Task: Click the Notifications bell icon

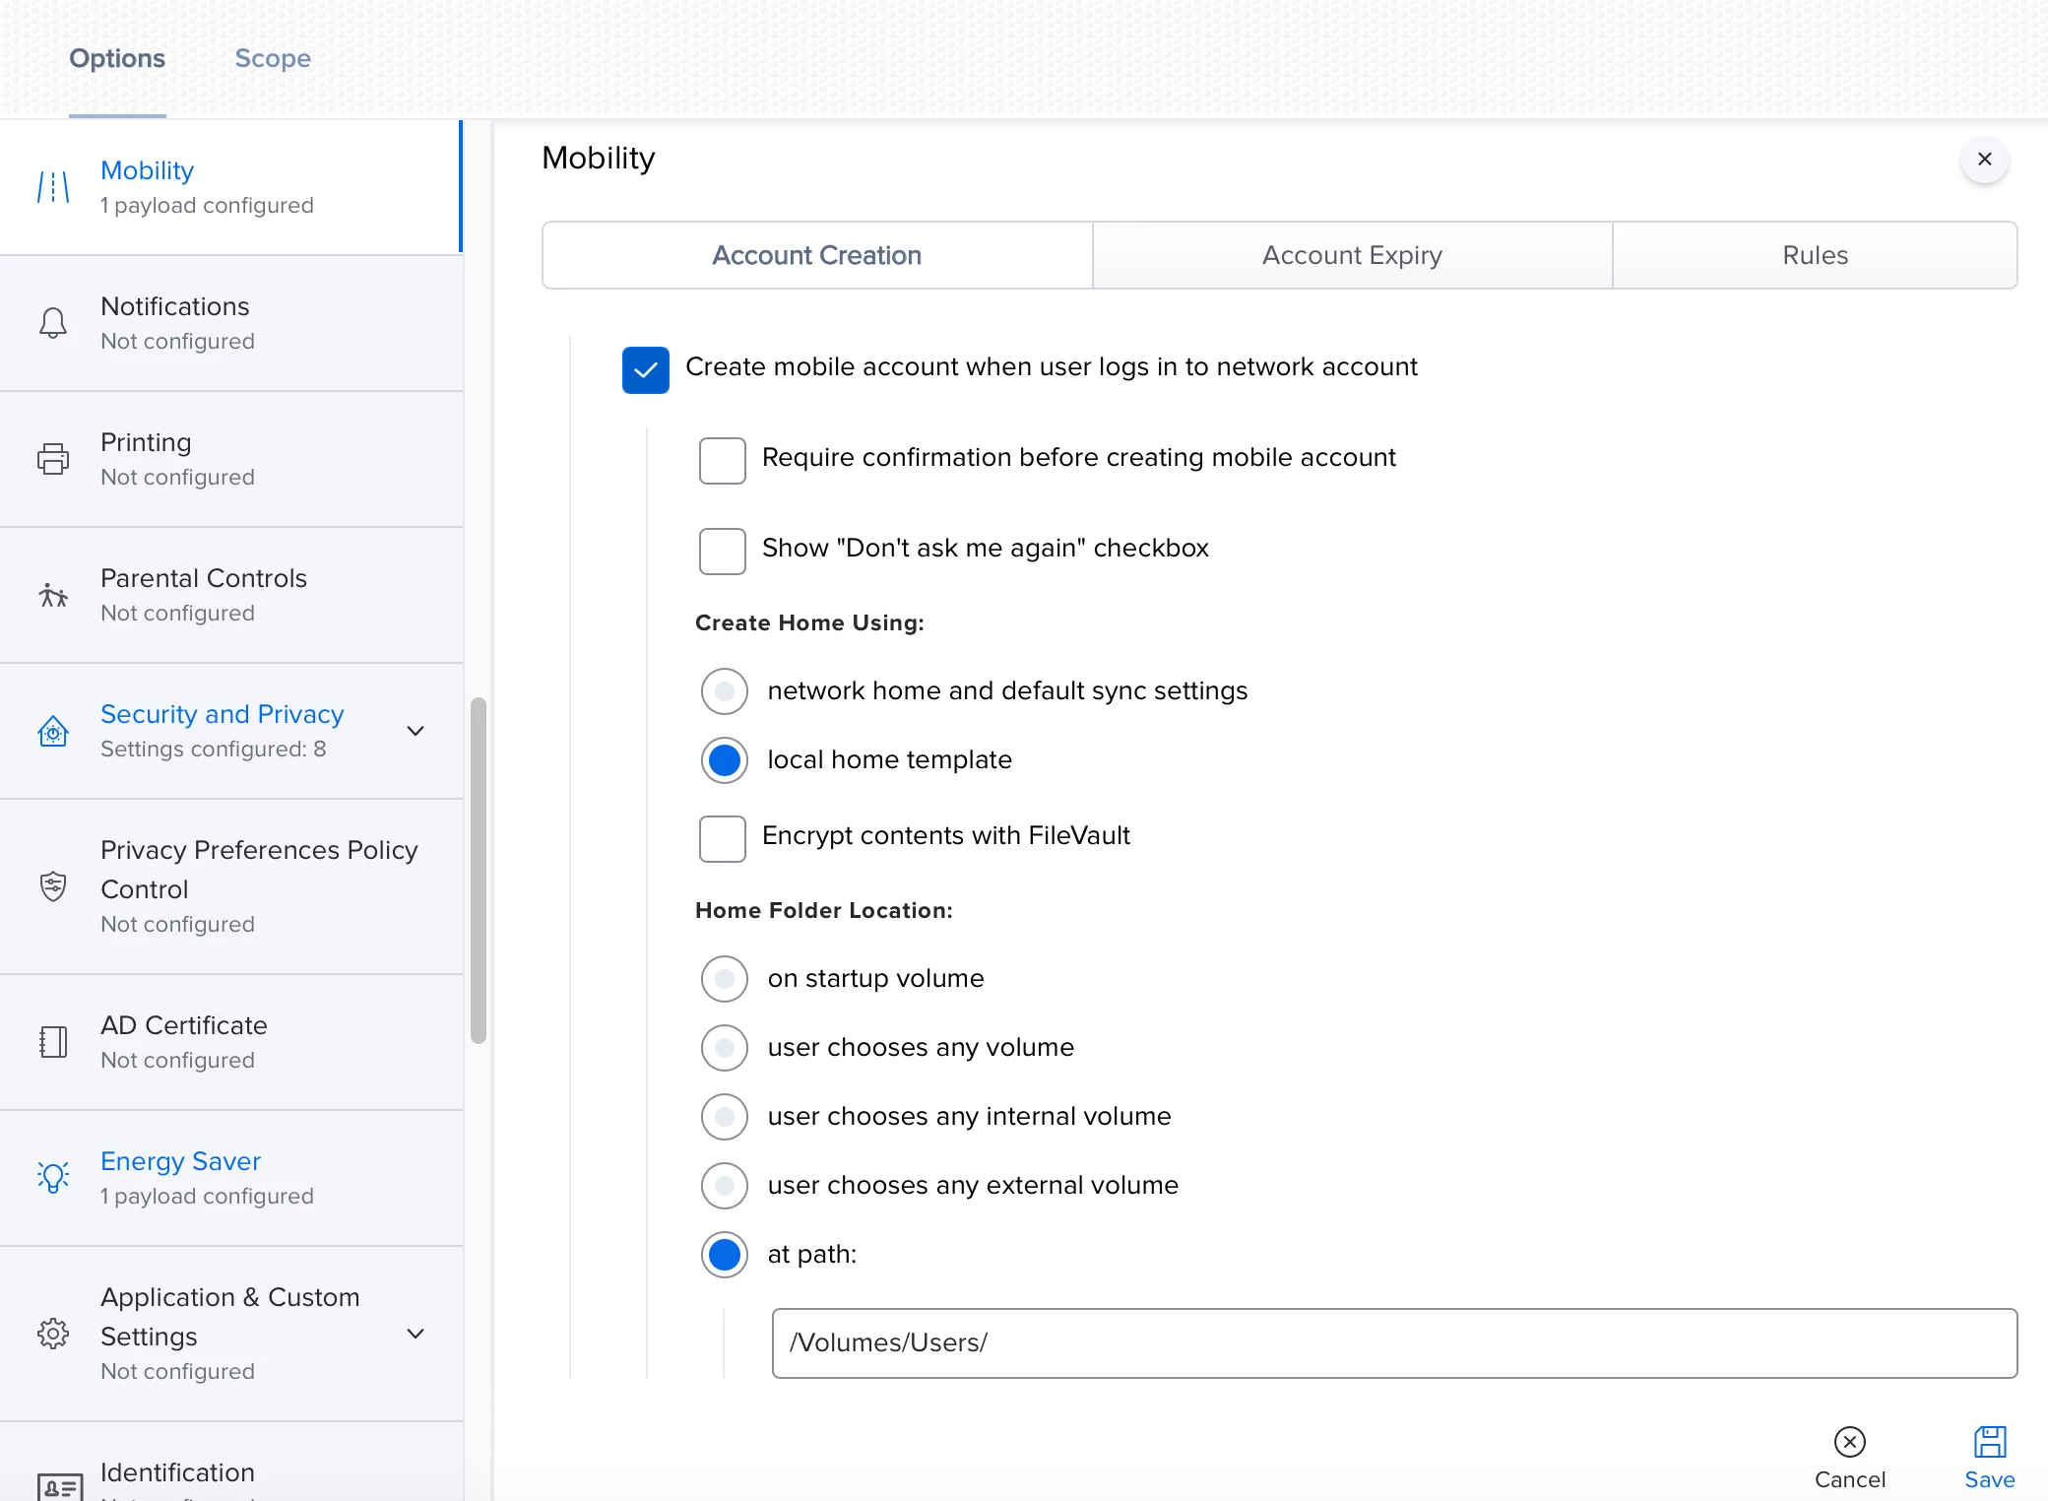Action: click(x=53, y=323)
